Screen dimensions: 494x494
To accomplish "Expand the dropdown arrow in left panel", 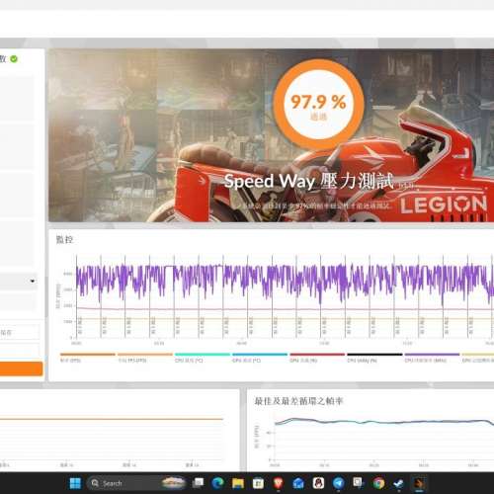I will [33, 281].
